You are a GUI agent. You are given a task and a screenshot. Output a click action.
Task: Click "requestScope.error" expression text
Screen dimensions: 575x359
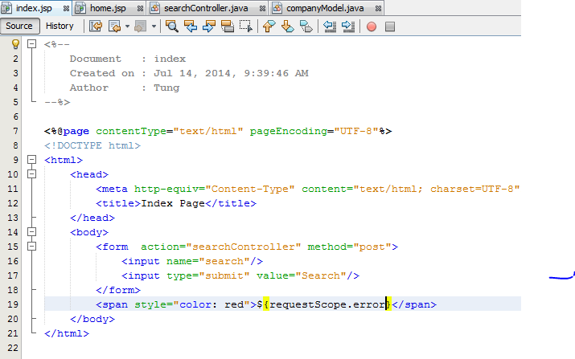tap(327, 304)
